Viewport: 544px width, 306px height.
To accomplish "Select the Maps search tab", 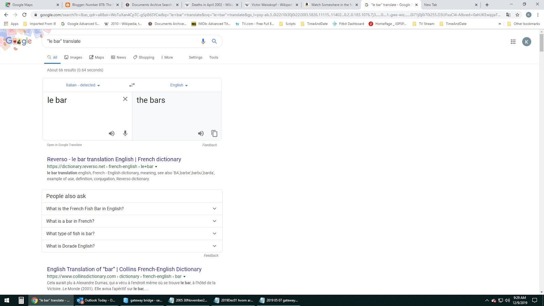I will coord(97,57).
